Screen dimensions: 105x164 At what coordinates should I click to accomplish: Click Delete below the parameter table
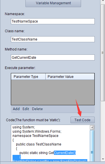(x=37, y=109)
